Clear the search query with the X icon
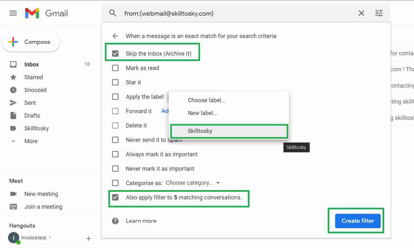 [361, 13]
